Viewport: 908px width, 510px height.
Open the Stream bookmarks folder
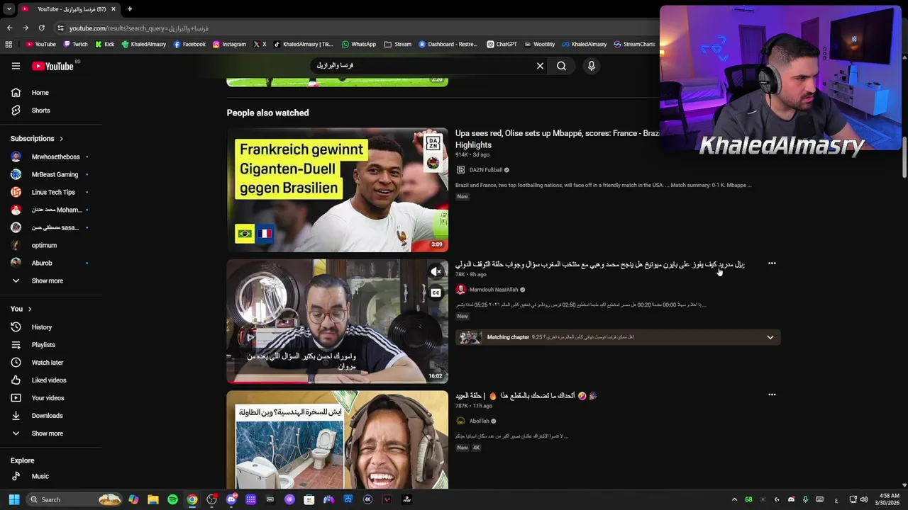pos(397,44)
